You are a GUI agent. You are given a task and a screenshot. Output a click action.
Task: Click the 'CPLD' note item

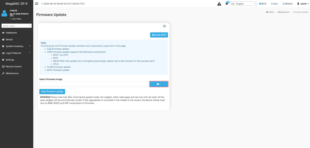56,64
